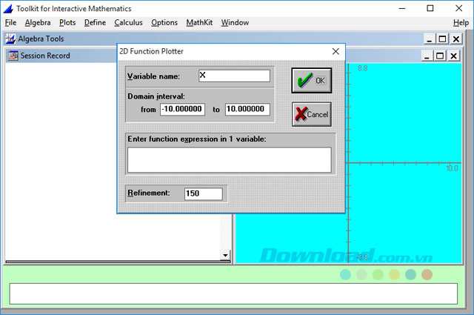Viewport: 474px width, 315px height.
Task: Click the Session Record window icon
Action: (13, 56)
